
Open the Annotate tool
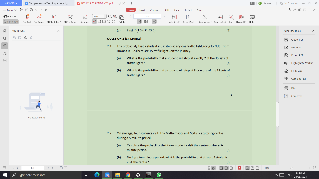pyautogui.click(x=85, y=18)
